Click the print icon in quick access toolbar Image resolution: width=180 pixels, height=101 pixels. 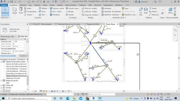(x=29, y=2)
